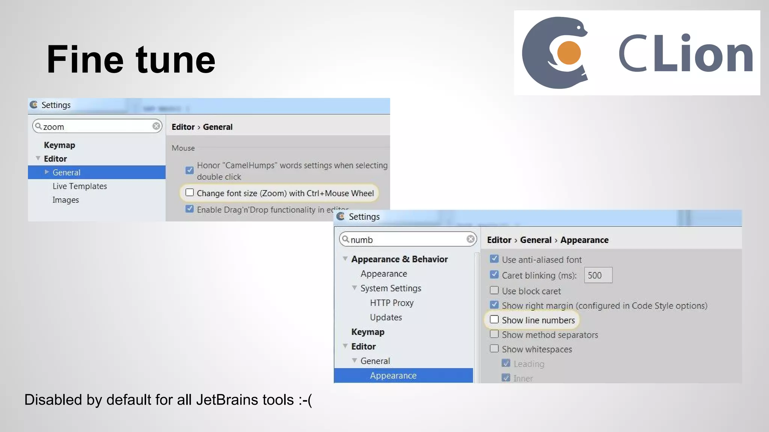
Task: Toggle Caret blinking checkbox
Action: (x=494, y=274)
